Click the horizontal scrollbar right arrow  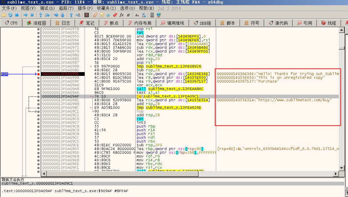click(x=336, y=174)
